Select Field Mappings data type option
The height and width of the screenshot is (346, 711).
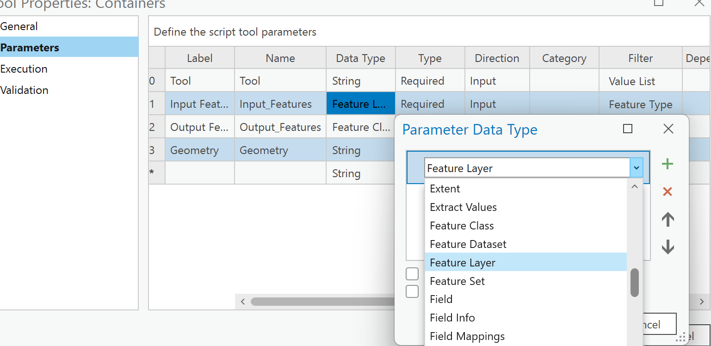[467, 336]
